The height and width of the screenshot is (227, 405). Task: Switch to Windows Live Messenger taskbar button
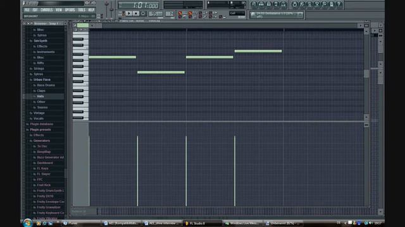pyautogui.click(x=243, y=223)
